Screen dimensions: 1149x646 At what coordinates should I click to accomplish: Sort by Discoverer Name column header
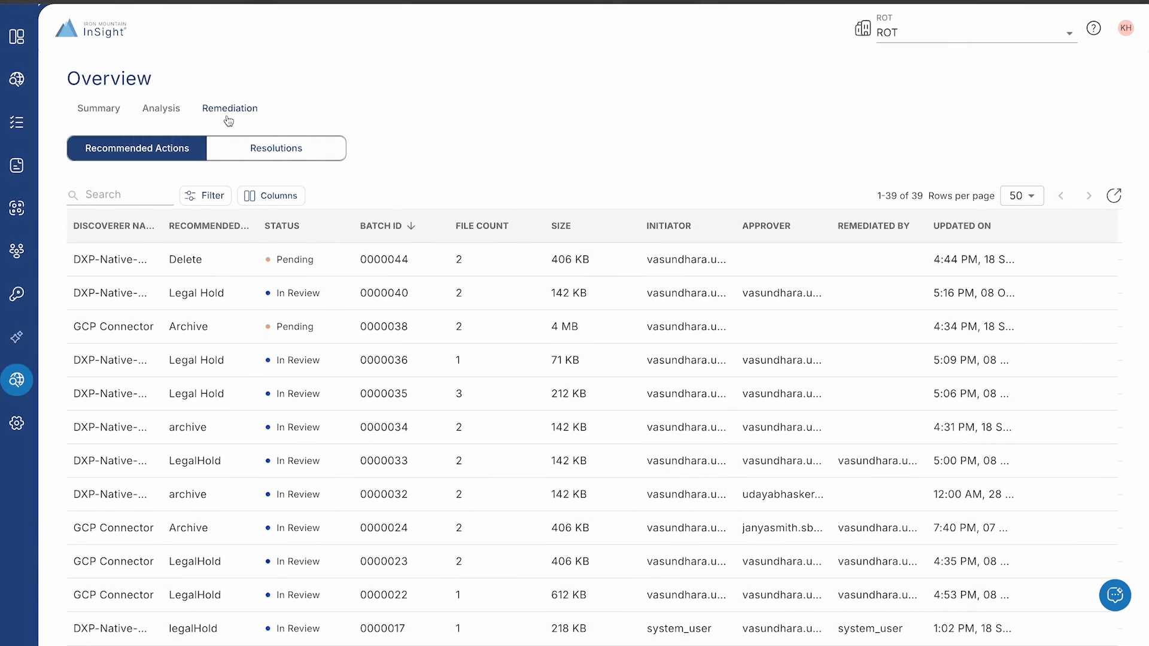[114, 226]
